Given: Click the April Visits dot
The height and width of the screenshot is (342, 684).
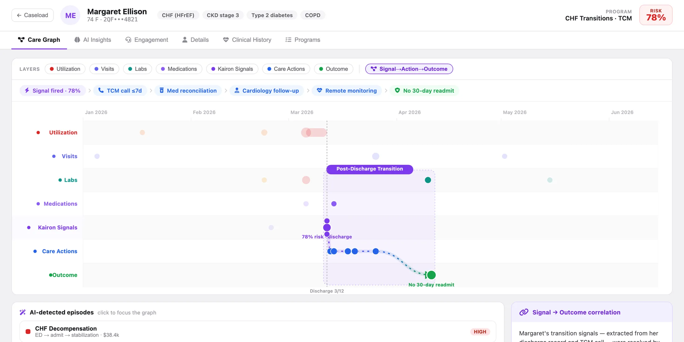Looking at the screenshot, I should [x=376, y=156].
